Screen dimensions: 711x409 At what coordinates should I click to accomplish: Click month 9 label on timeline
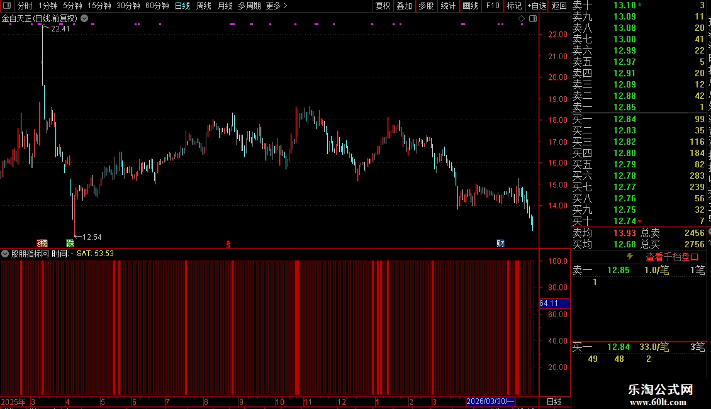[x=241, y=401]
